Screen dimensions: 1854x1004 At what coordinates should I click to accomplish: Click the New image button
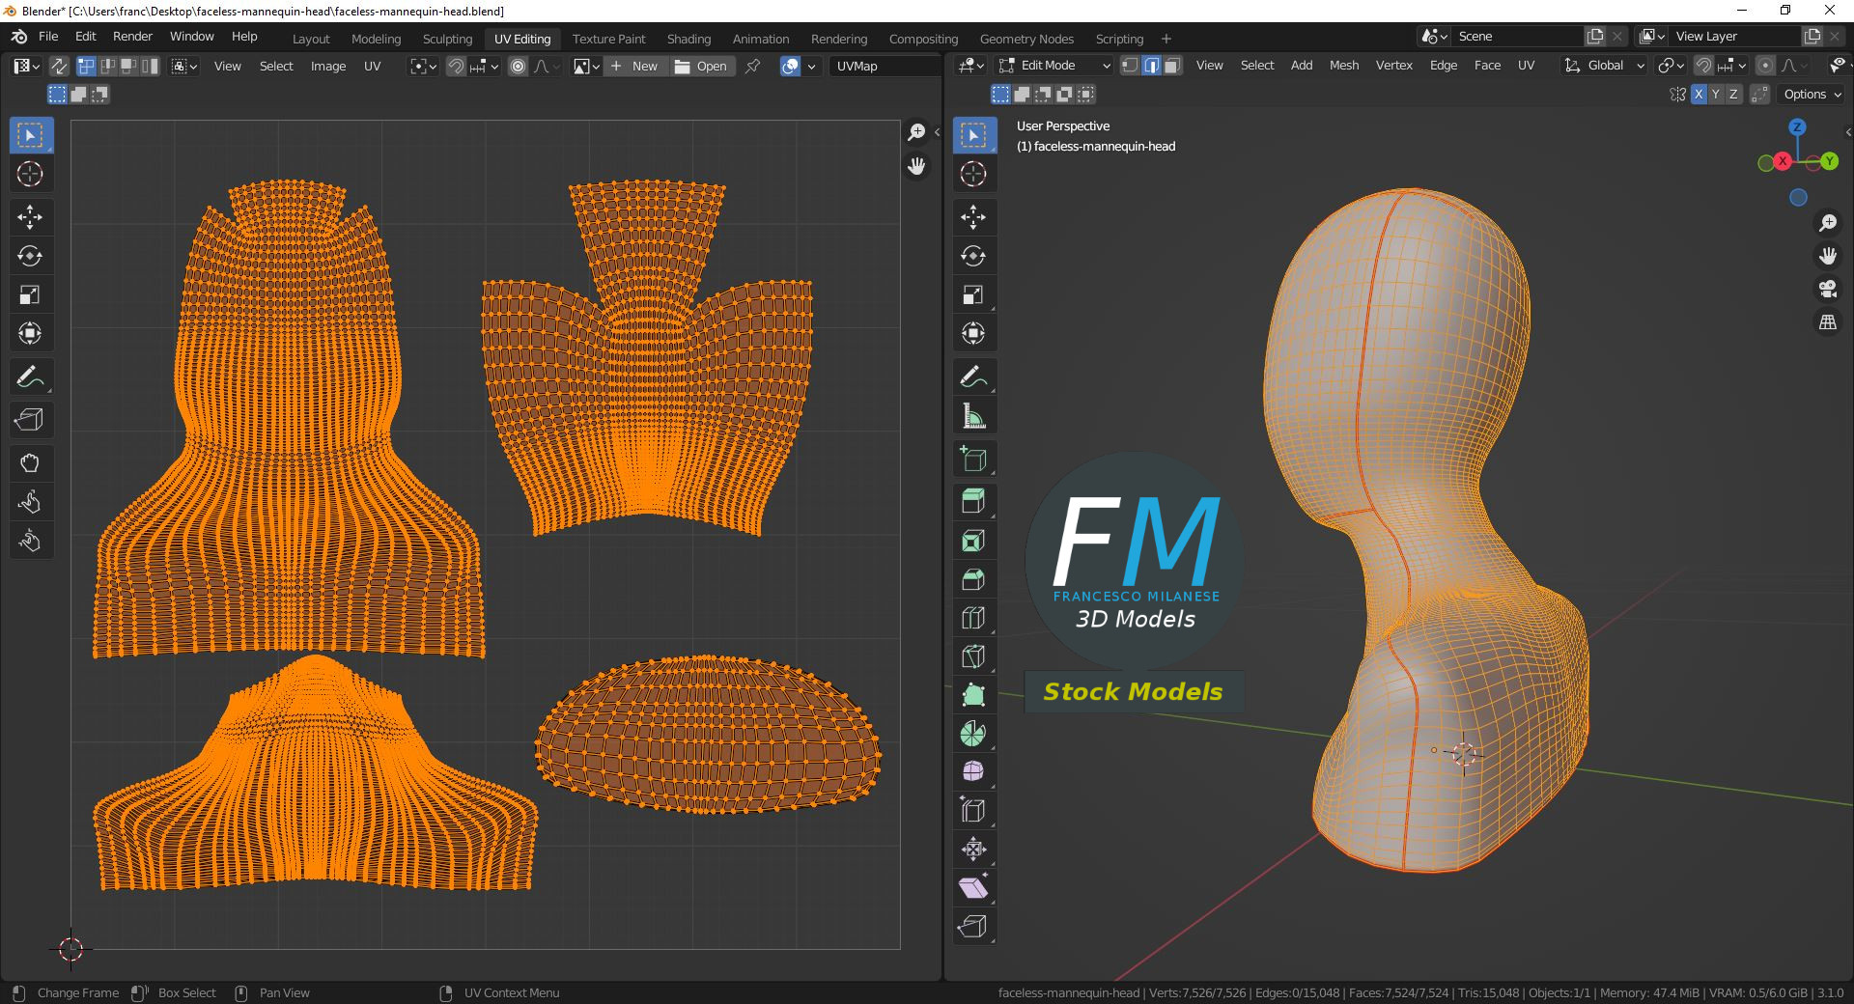tap(635, 66)
